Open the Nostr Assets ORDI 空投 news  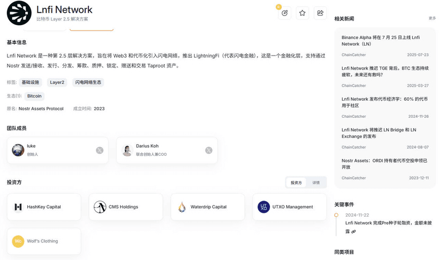coord(384,164)
